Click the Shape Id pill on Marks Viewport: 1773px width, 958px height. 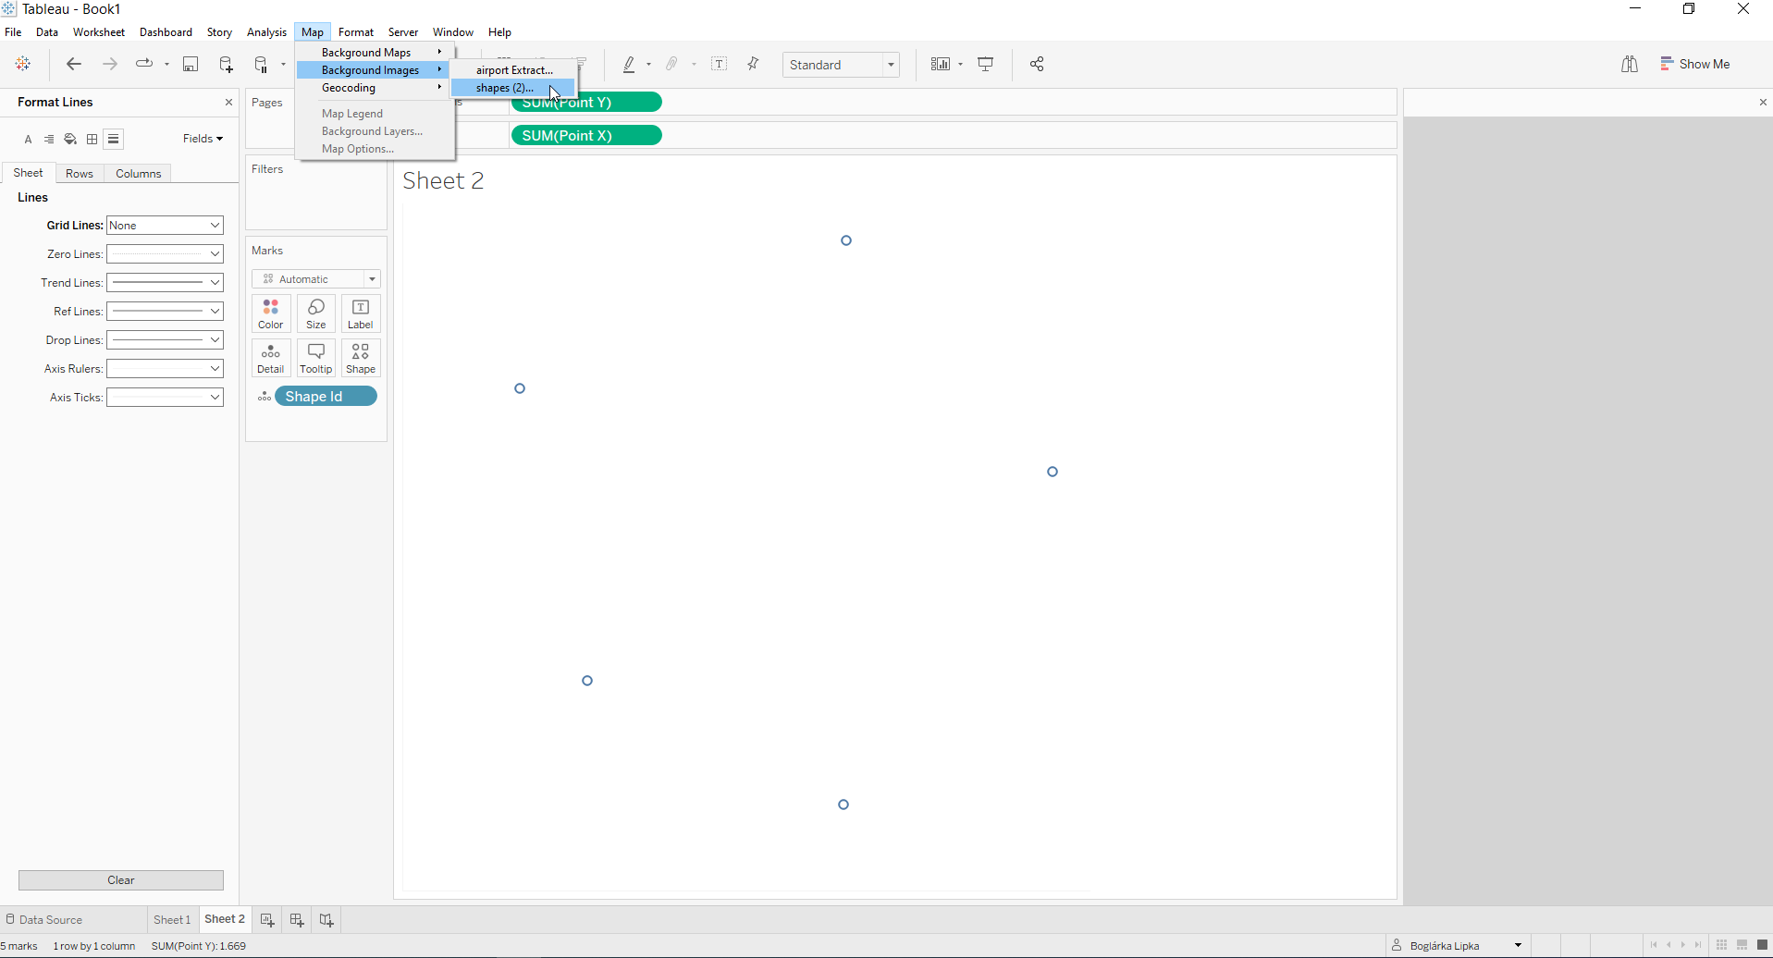(x=326, y=397)
